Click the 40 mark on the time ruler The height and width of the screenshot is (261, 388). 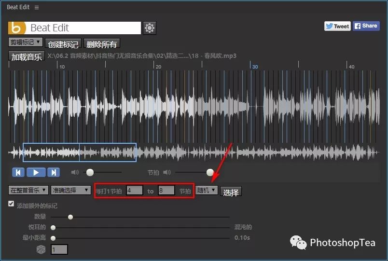(x=351, y=67)
